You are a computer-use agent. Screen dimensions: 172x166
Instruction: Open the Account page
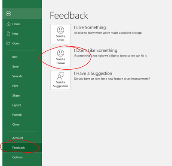(18, 138)
